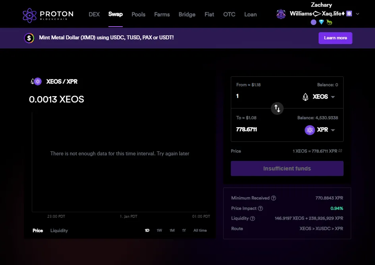The width and height of the screenshot is (375, 265).
Task: Invert the price display direction
Action: click(x=340, y=151)
